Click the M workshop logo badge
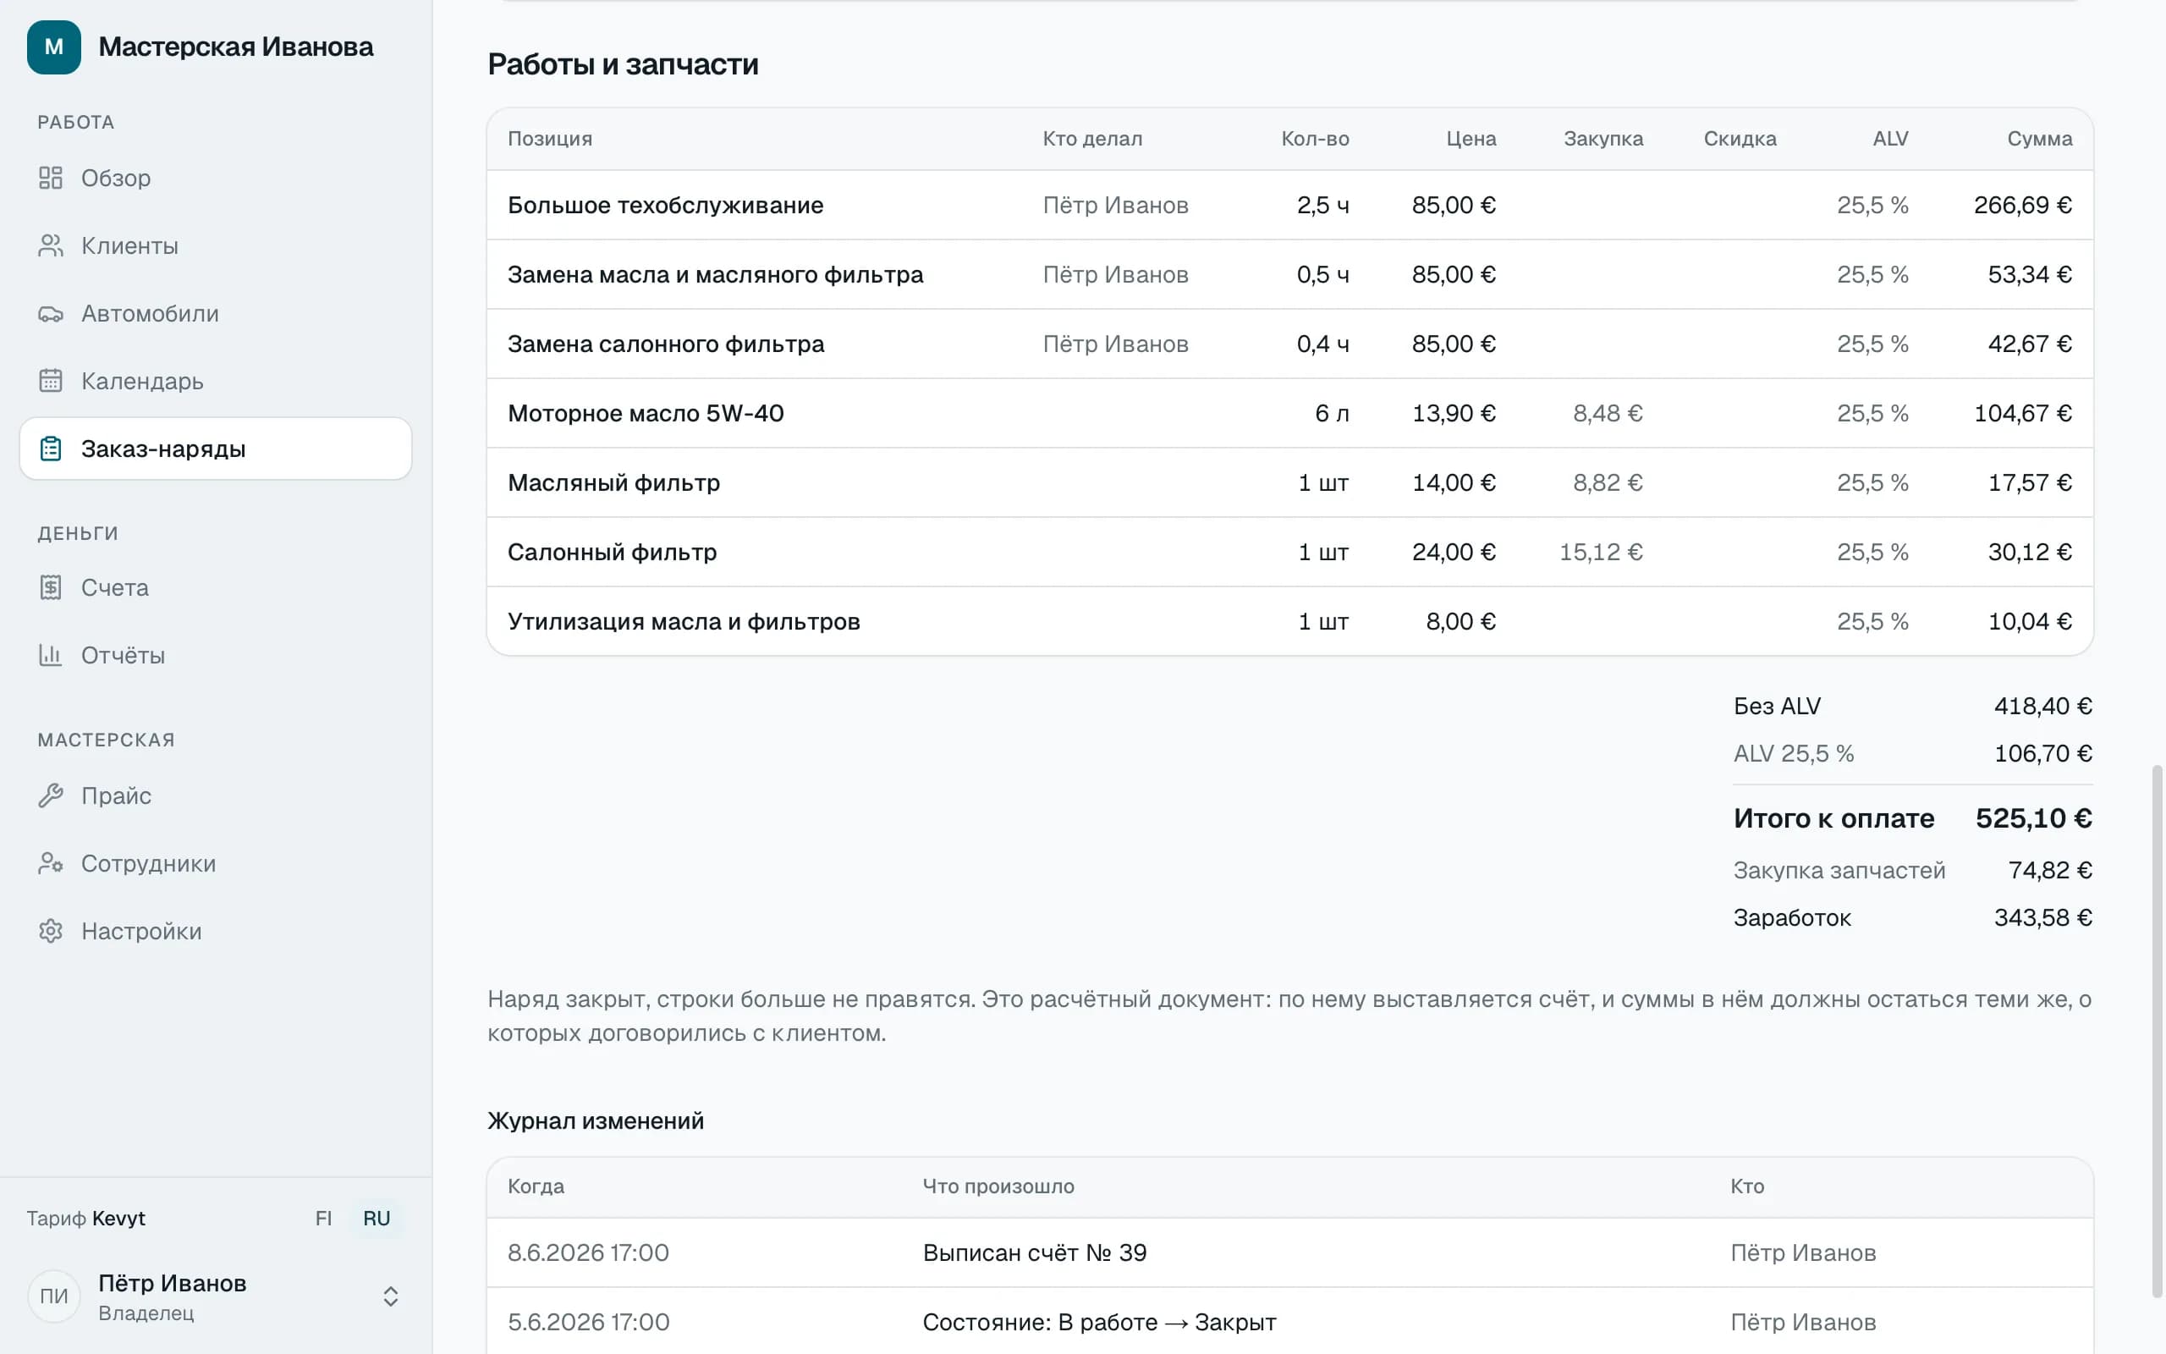2166x1354 pixels. [53, 47]
